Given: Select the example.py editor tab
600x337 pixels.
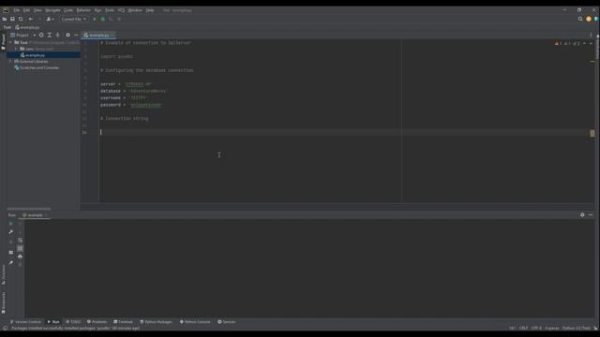Looking at the screenshot, I should coord(97,36).
